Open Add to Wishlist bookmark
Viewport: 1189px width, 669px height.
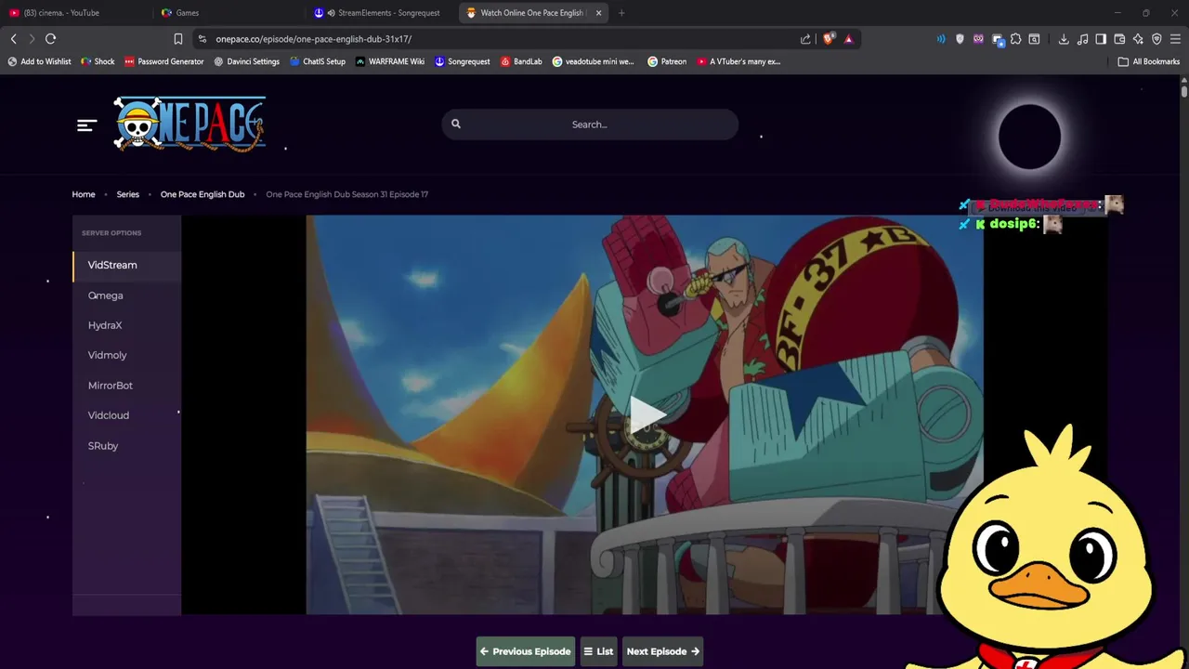[x=39, y=61]
